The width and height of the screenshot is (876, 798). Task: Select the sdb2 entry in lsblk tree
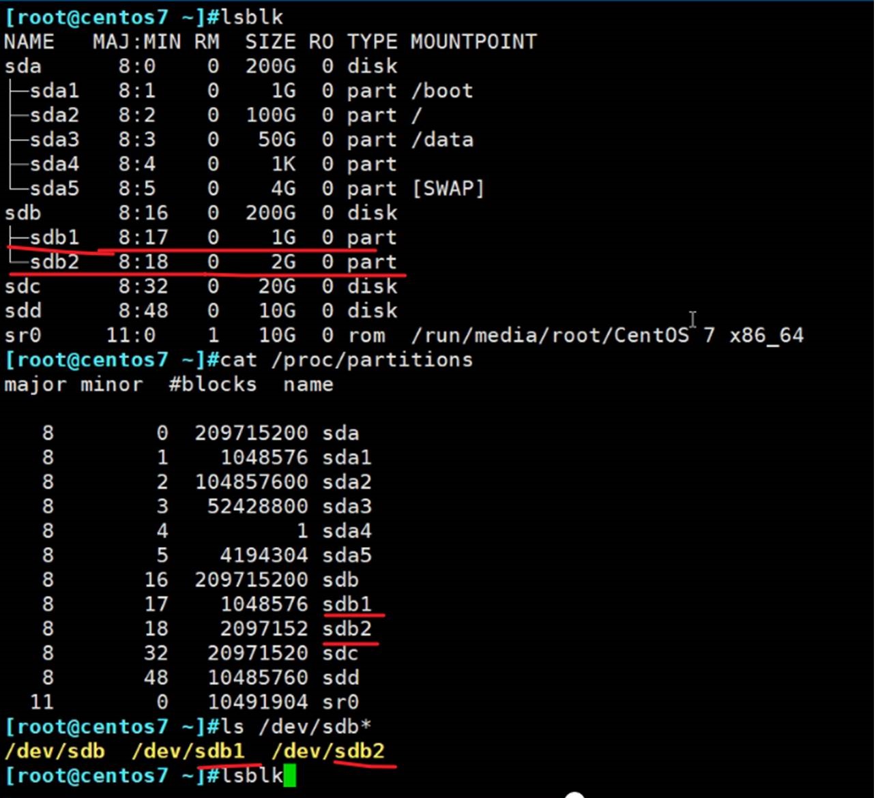click(54, 262)
